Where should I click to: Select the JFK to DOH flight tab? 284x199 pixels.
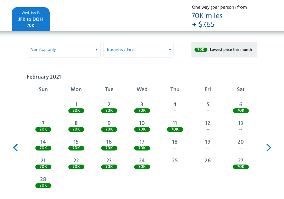tap(31, 19)
